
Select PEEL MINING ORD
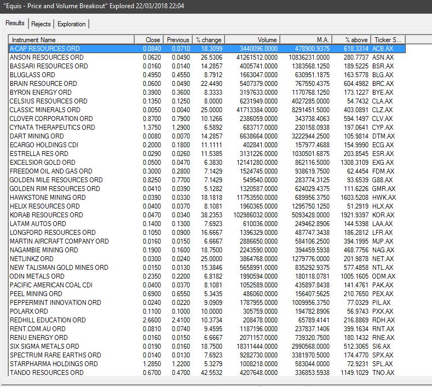pyautogui.click(x=207, y=294)
